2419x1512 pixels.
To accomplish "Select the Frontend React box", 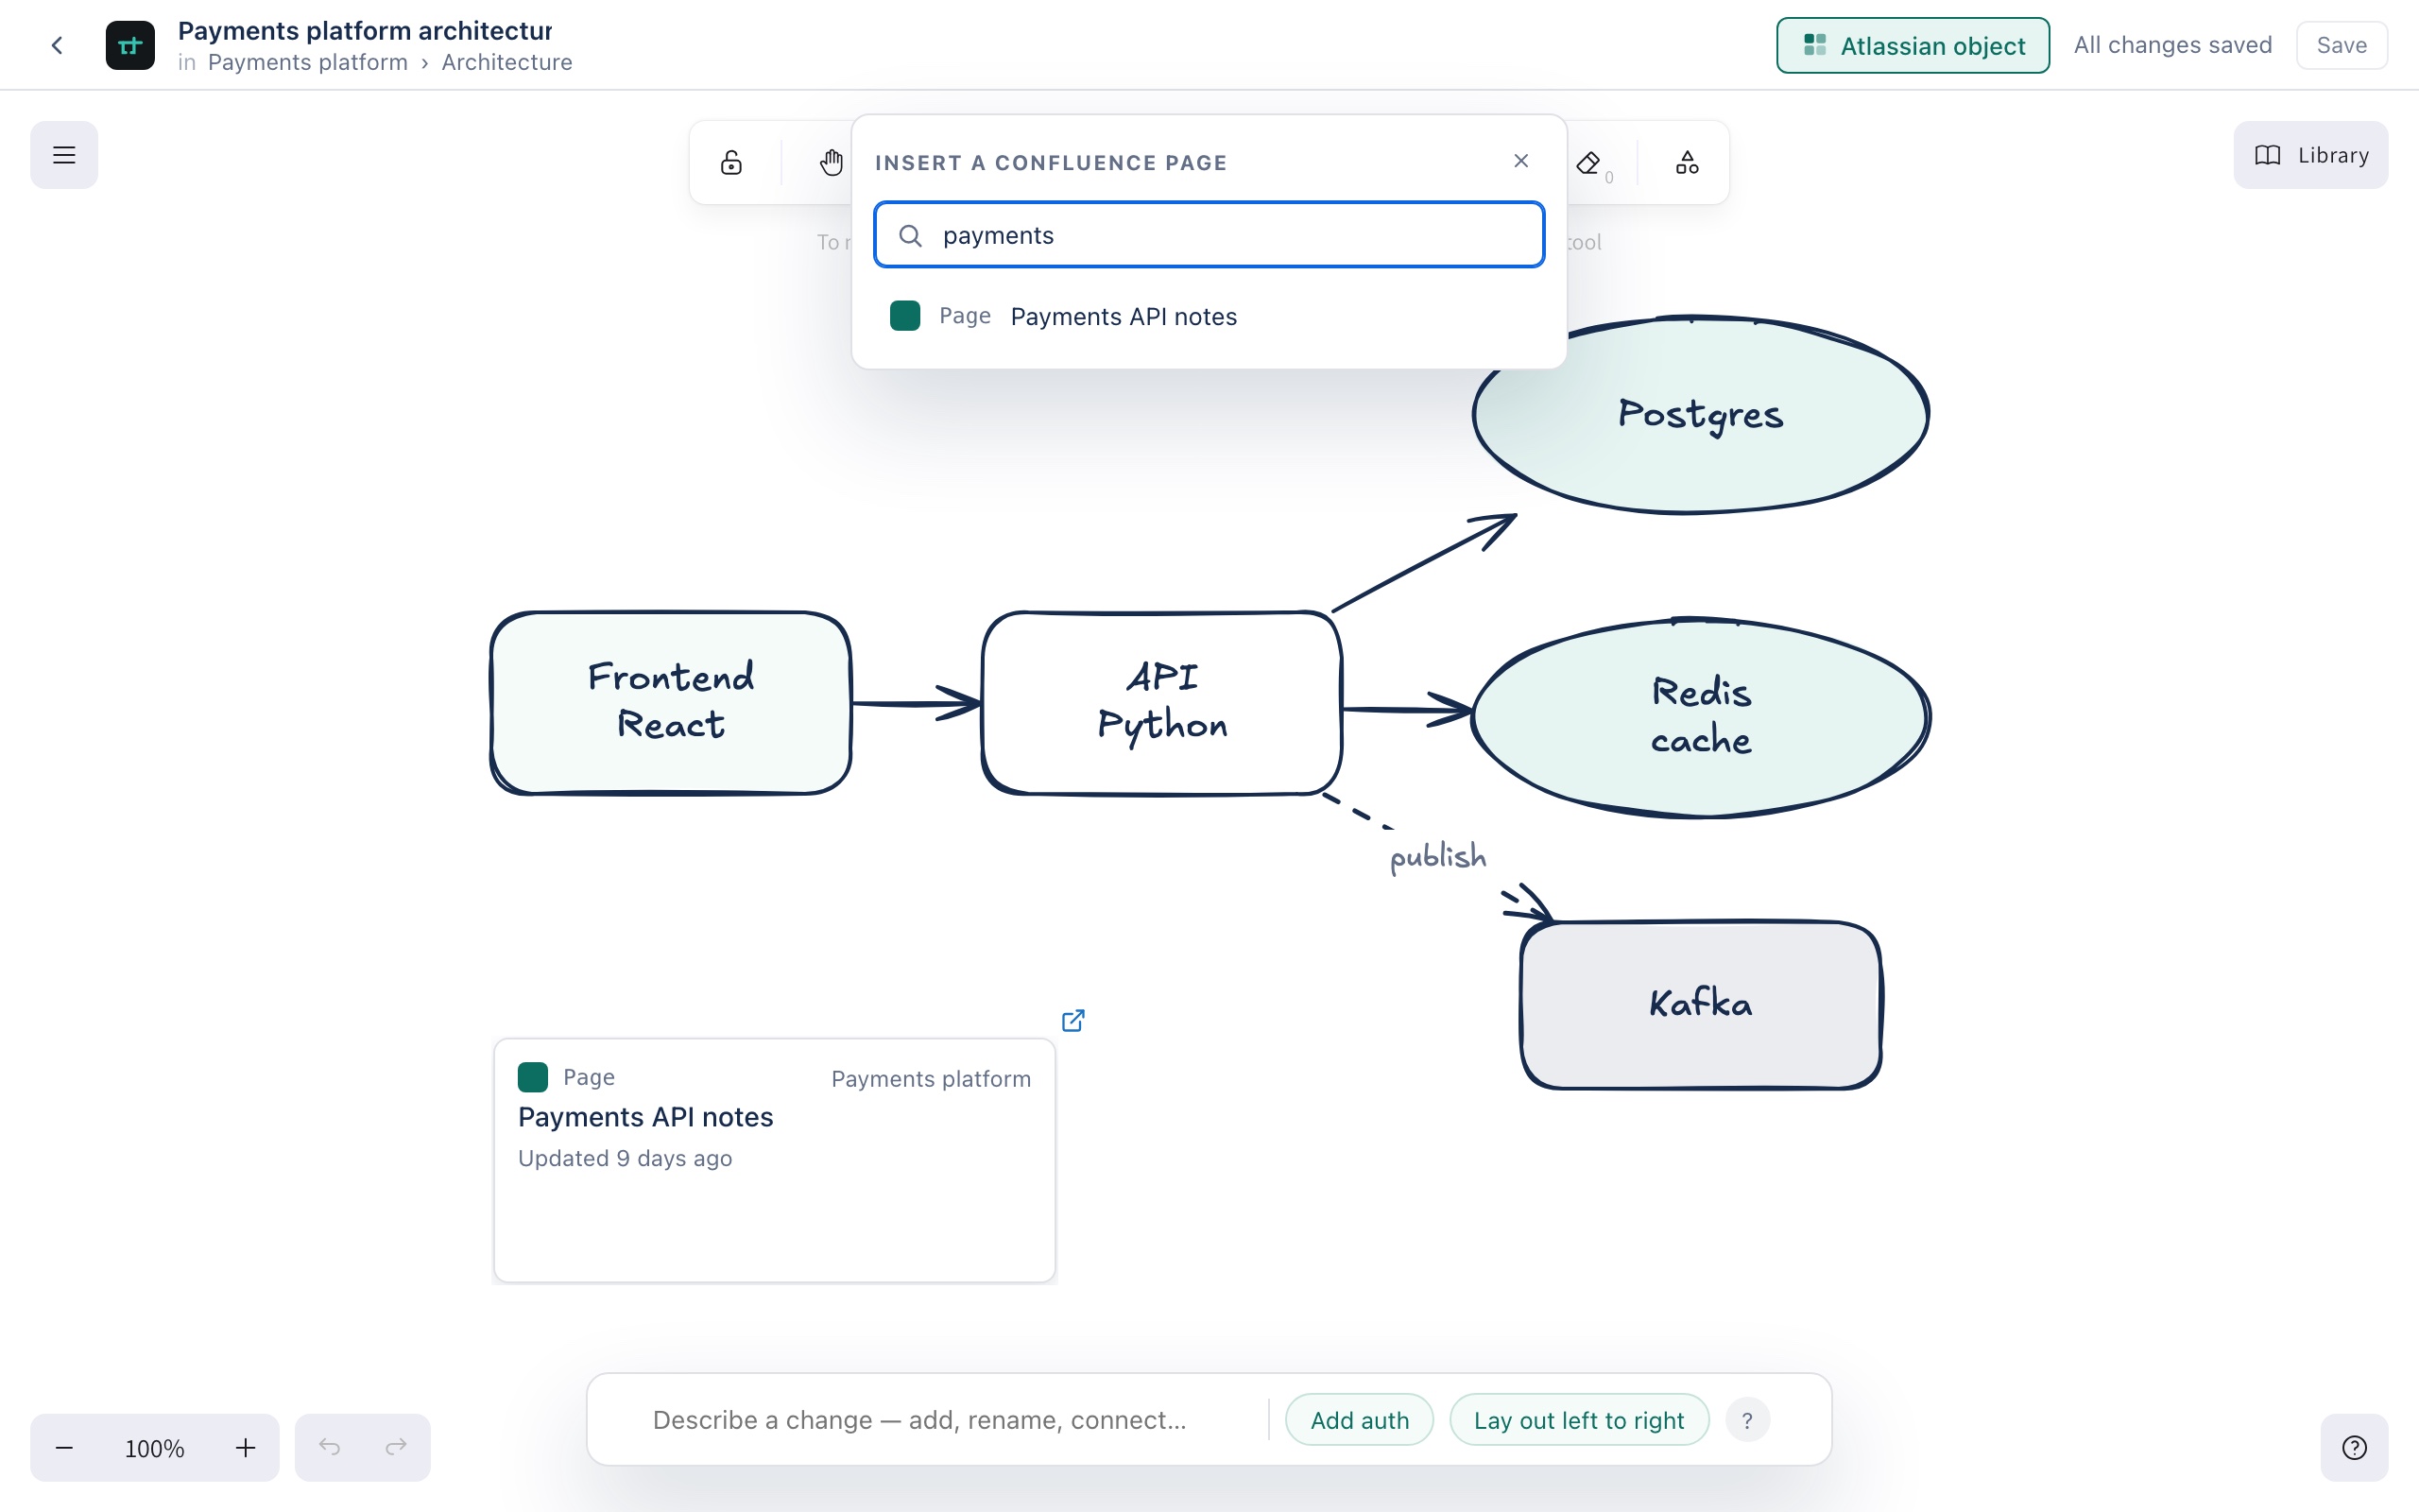I will [671, 703].
